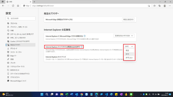This screenshot has width=173, height=97.
Task: Close the 設定 tab
Action: pyautogui.click(x=31, y=2)
